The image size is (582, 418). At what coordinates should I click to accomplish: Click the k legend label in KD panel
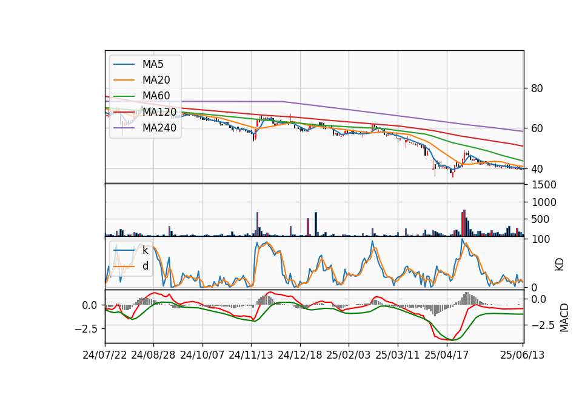(x=145, y=250)
